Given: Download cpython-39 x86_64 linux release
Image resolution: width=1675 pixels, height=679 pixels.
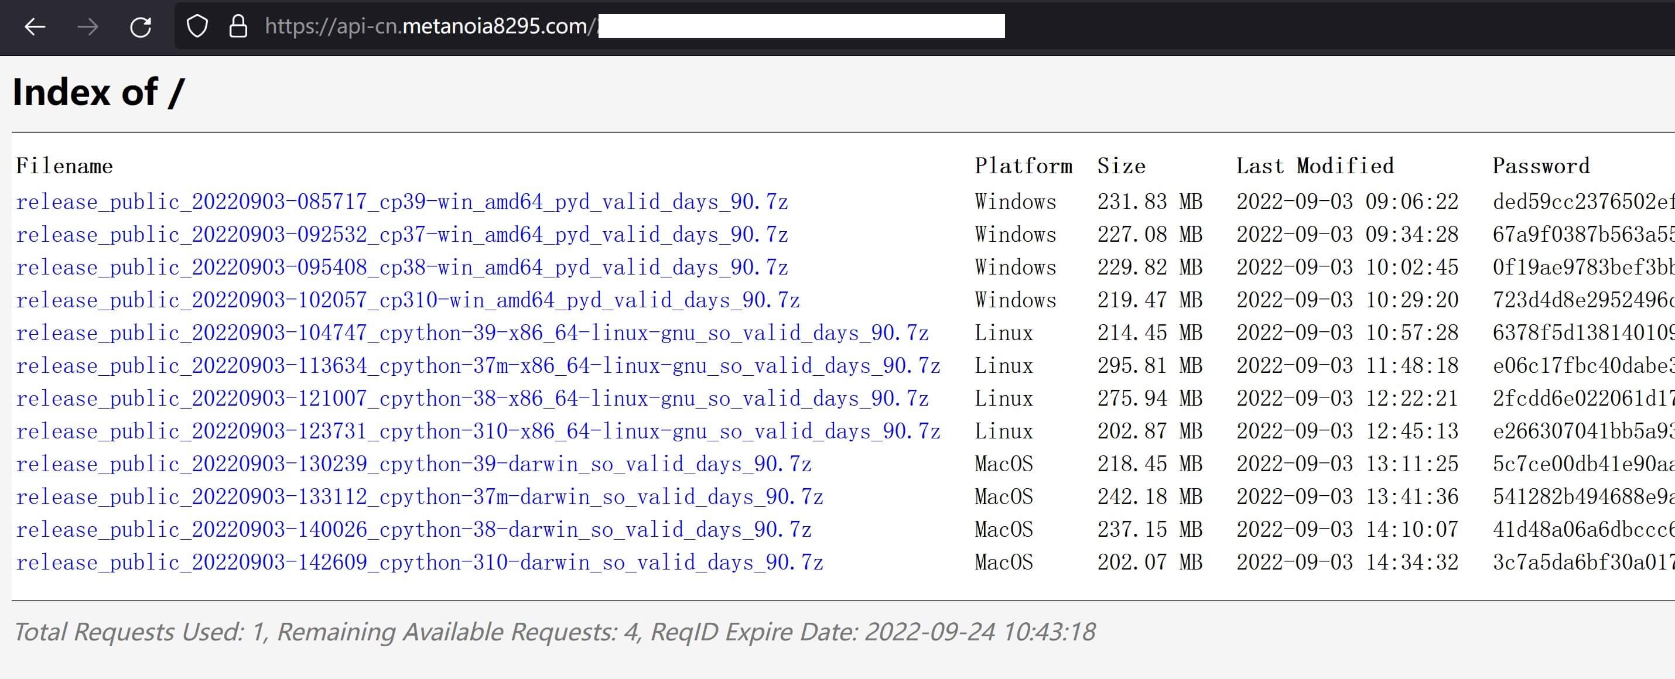Looking at the screenshot, I should (472, 333).
